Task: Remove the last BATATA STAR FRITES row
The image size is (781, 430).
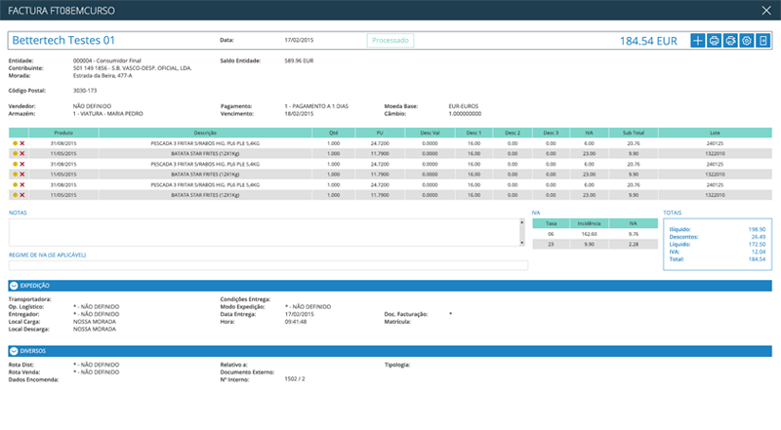Action: coord(22,195)
